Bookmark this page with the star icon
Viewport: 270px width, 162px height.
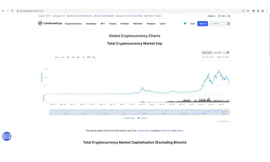(x=248, y=11)
